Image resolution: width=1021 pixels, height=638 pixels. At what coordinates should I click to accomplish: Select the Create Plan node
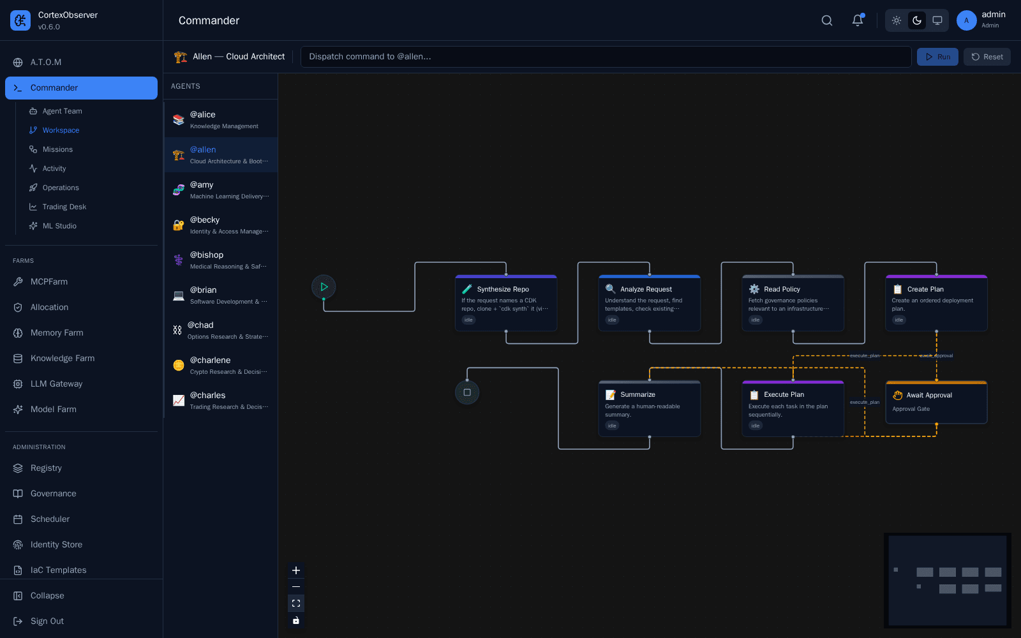tap(936, 303)
